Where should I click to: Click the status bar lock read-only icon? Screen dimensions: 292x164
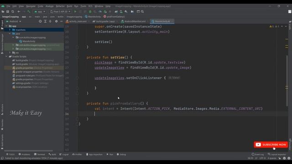pos(280,158)
